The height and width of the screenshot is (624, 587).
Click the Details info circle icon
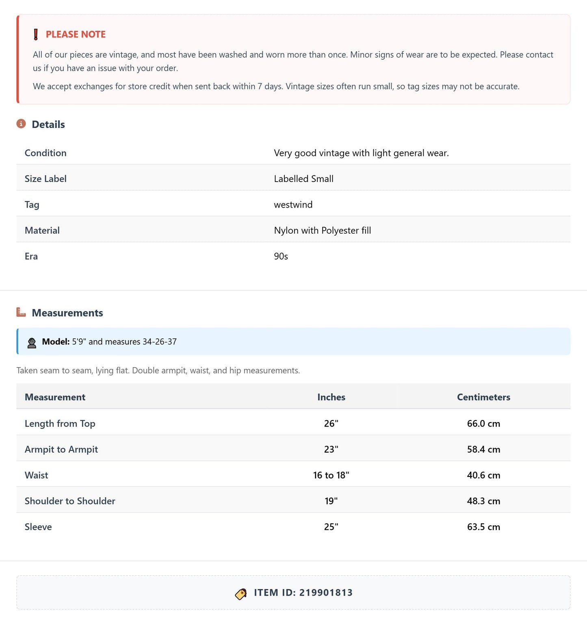pyautogui.click(x=21, y=124)
